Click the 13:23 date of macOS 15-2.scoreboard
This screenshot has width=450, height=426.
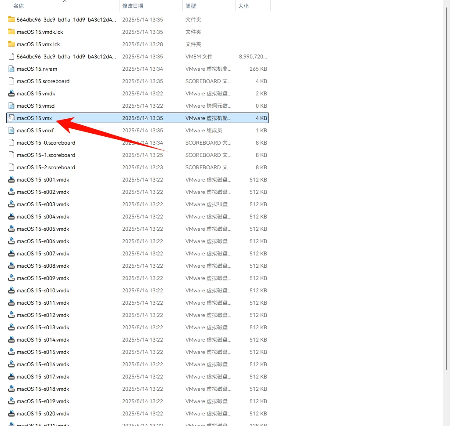(142, 167)
